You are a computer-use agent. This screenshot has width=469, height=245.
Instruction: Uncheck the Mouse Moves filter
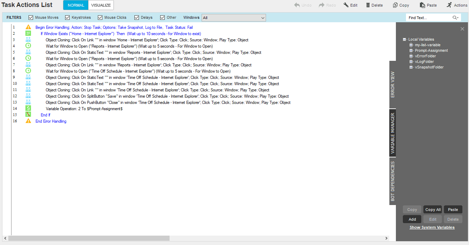[x=31, y=18]
